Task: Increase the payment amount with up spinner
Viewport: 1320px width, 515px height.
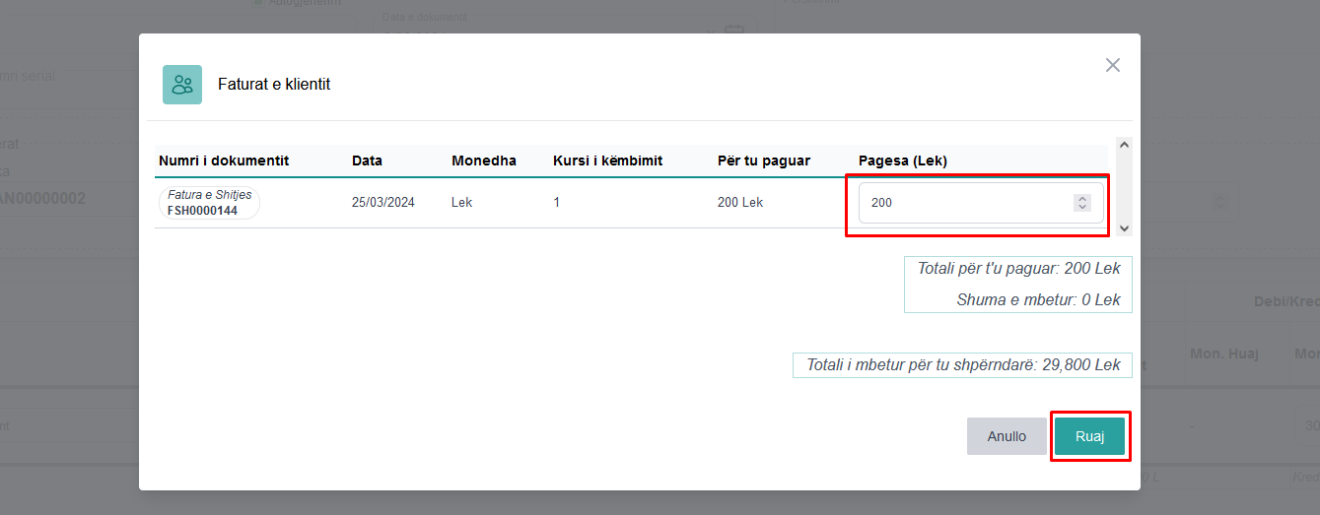Action: (x=1082, y=198)
